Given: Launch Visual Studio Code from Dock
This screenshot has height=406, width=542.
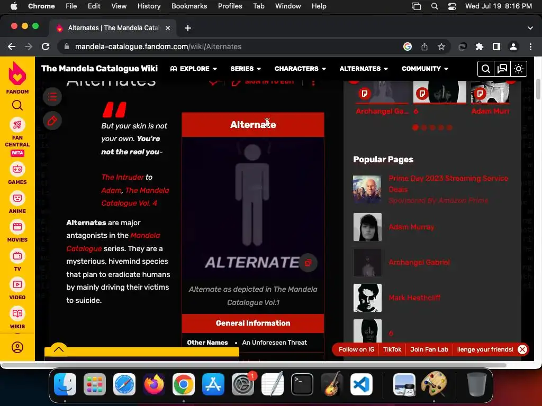Looking at the screenshot, I should 361,384.
